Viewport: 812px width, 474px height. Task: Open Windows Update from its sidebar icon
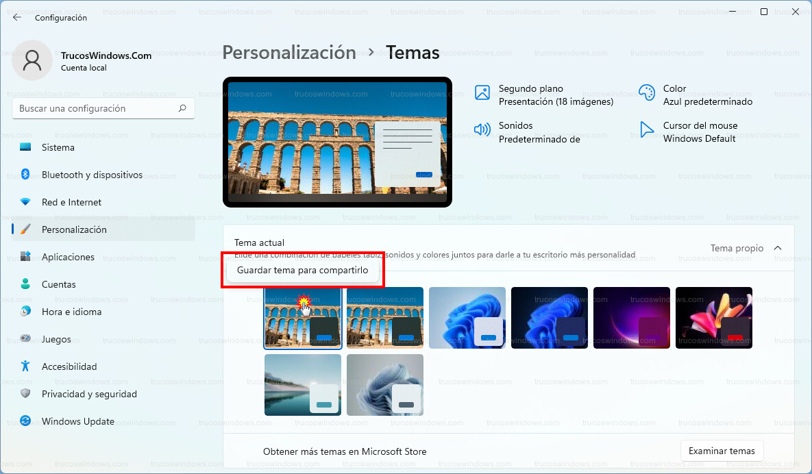(x=26, y=421)
